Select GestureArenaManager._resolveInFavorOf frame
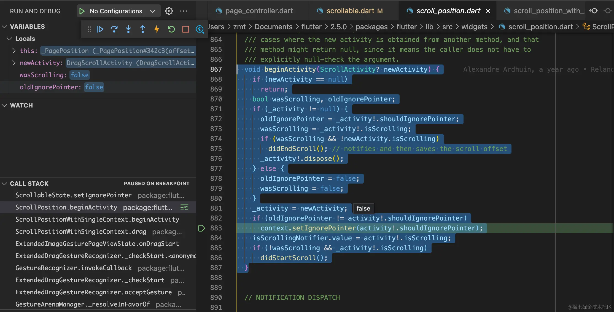 (x=98, y=305)
